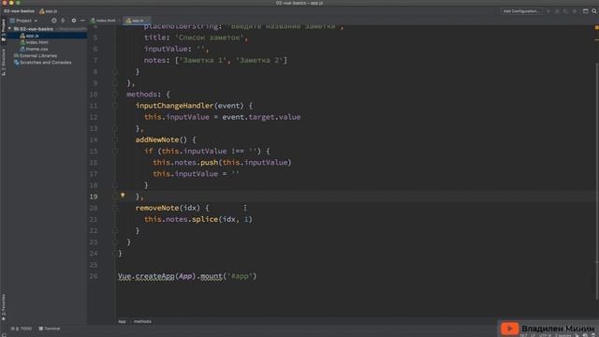
Task: Click the YouTube play logo badge
Action: pos(509,329)
